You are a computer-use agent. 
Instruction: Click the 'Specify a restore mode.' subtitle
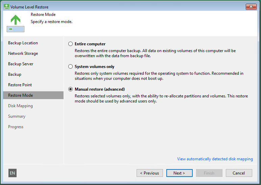click(51, 22)
